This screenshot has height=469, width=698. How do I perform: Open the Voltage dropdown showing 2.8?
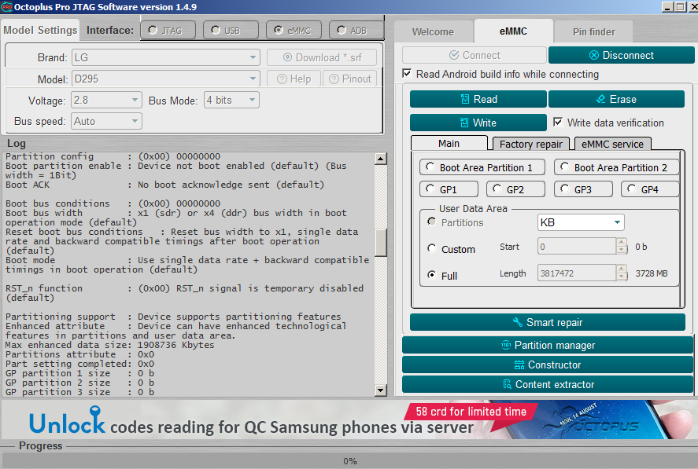click(106, 100)
